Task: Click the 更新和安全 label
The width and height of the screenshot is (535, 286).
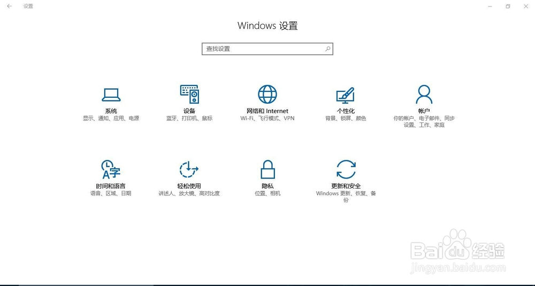Action: tap(346, 186)
